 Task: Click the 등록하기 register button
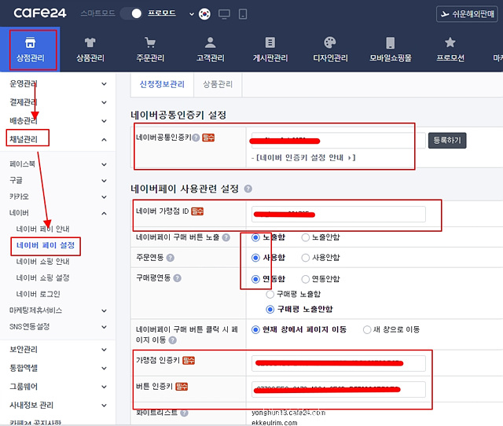447,141
